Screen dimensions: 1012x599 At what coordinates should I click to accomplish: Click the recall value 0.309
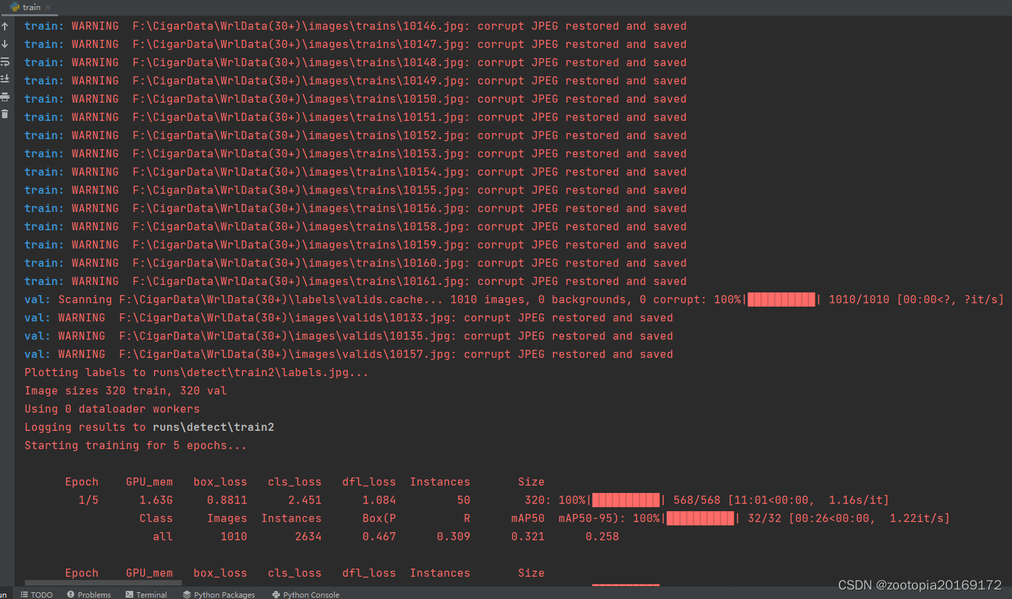(x=454, y=537)
